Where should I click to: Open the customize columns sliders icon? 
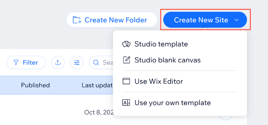[x=77, y=62]
